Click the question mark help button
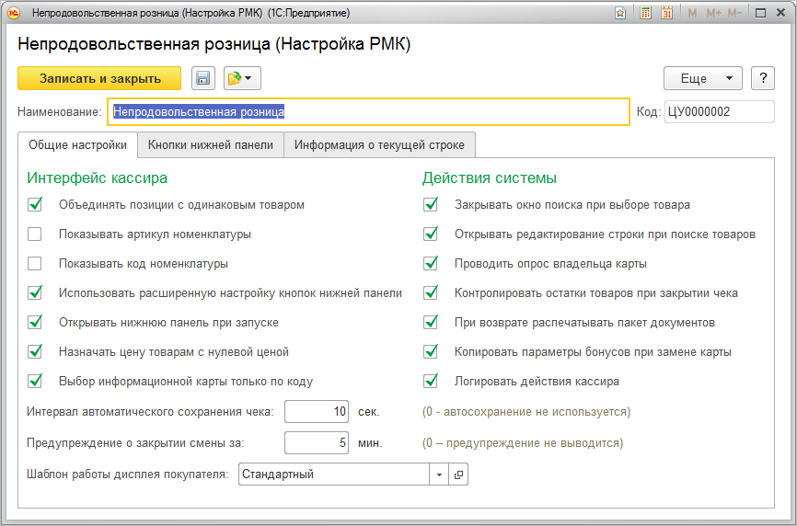 [x=762, y=79]
